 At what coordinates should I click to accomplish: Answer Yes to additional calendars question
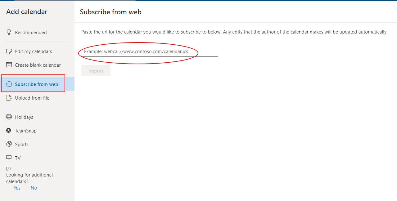click(17, 188)
